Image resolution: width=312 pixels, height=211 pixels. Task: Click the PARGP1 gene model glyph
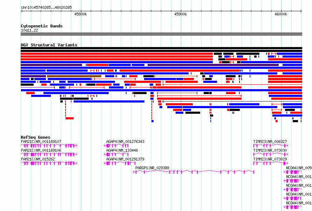pos(194,172)
